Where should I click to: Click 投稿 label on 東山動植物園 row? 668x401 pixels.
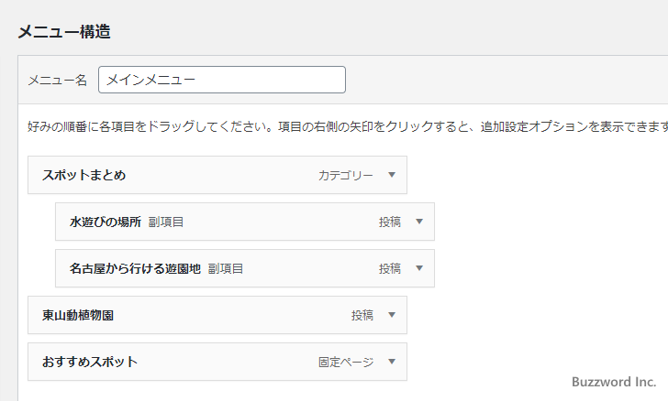(x=362, y=315)
